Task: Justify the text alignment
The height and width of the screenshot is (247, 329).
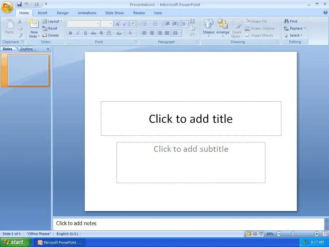Action: coord(167,33)
